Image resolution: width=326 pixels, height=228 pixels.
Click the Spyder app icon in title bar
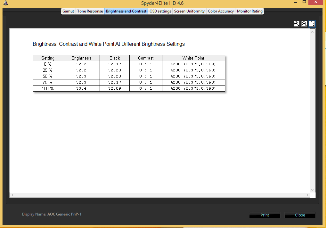6,3
